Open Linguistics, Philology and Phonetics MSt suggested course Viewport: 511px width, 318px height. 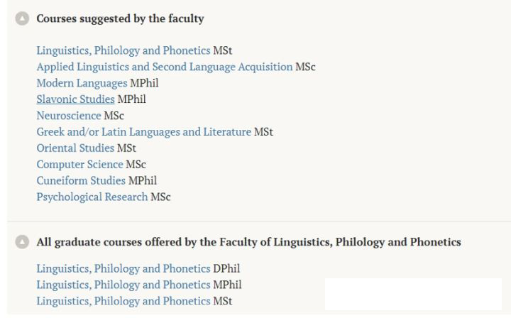(x=123, y=50)
